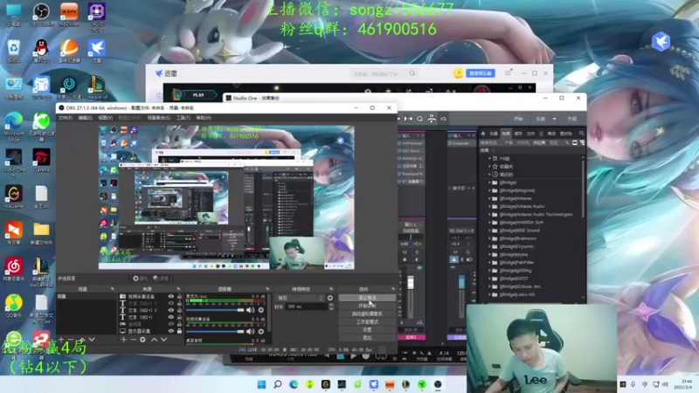699x393 pixels.
Task: Open OBS 编辑(E) menu
Action: [x=85, y=118]
